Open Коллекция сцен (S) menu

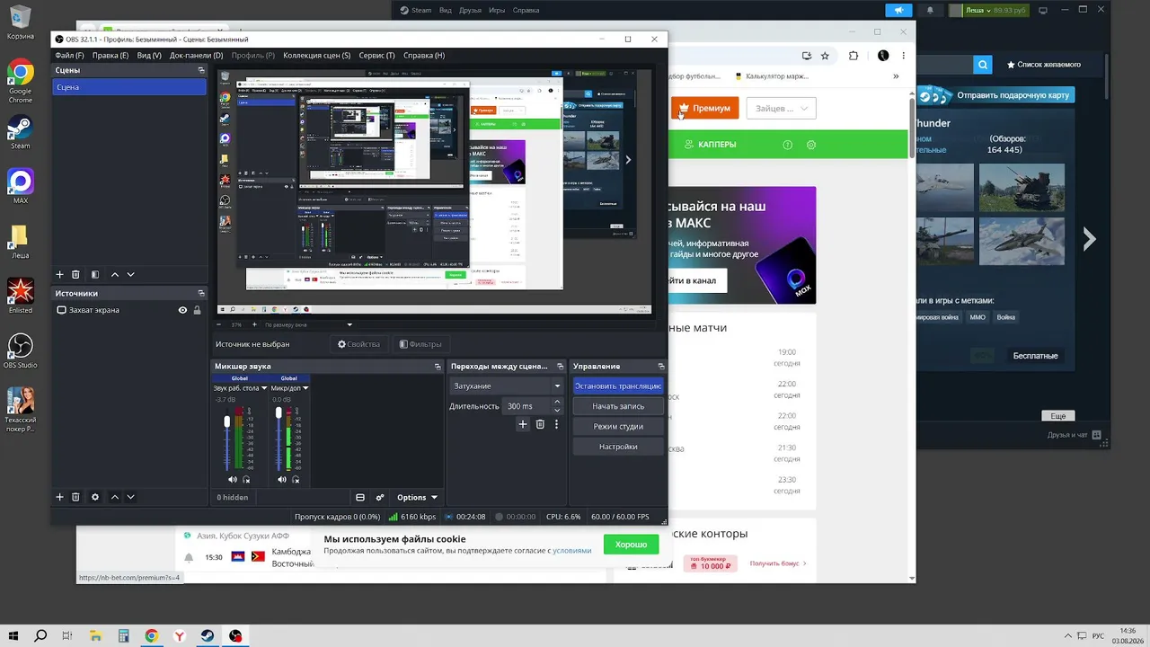[317, 55]
